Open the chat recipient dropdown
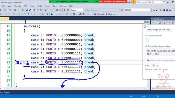175x98 pixels. pos(155,65)
